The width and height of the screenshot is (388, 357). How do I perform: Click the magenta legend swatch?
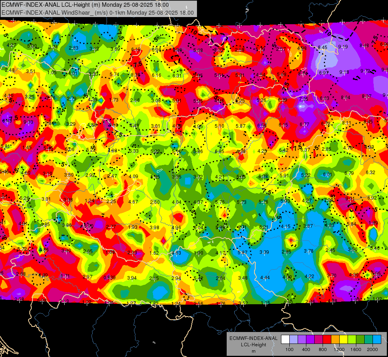coord(319,339)
